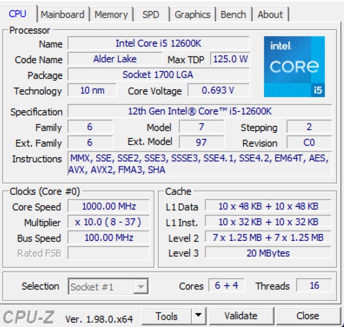This screenshot has height=327, width=344.
Task: Switch to the Mainboard tab
Action: pyautogui.click(x=63, y=15)
